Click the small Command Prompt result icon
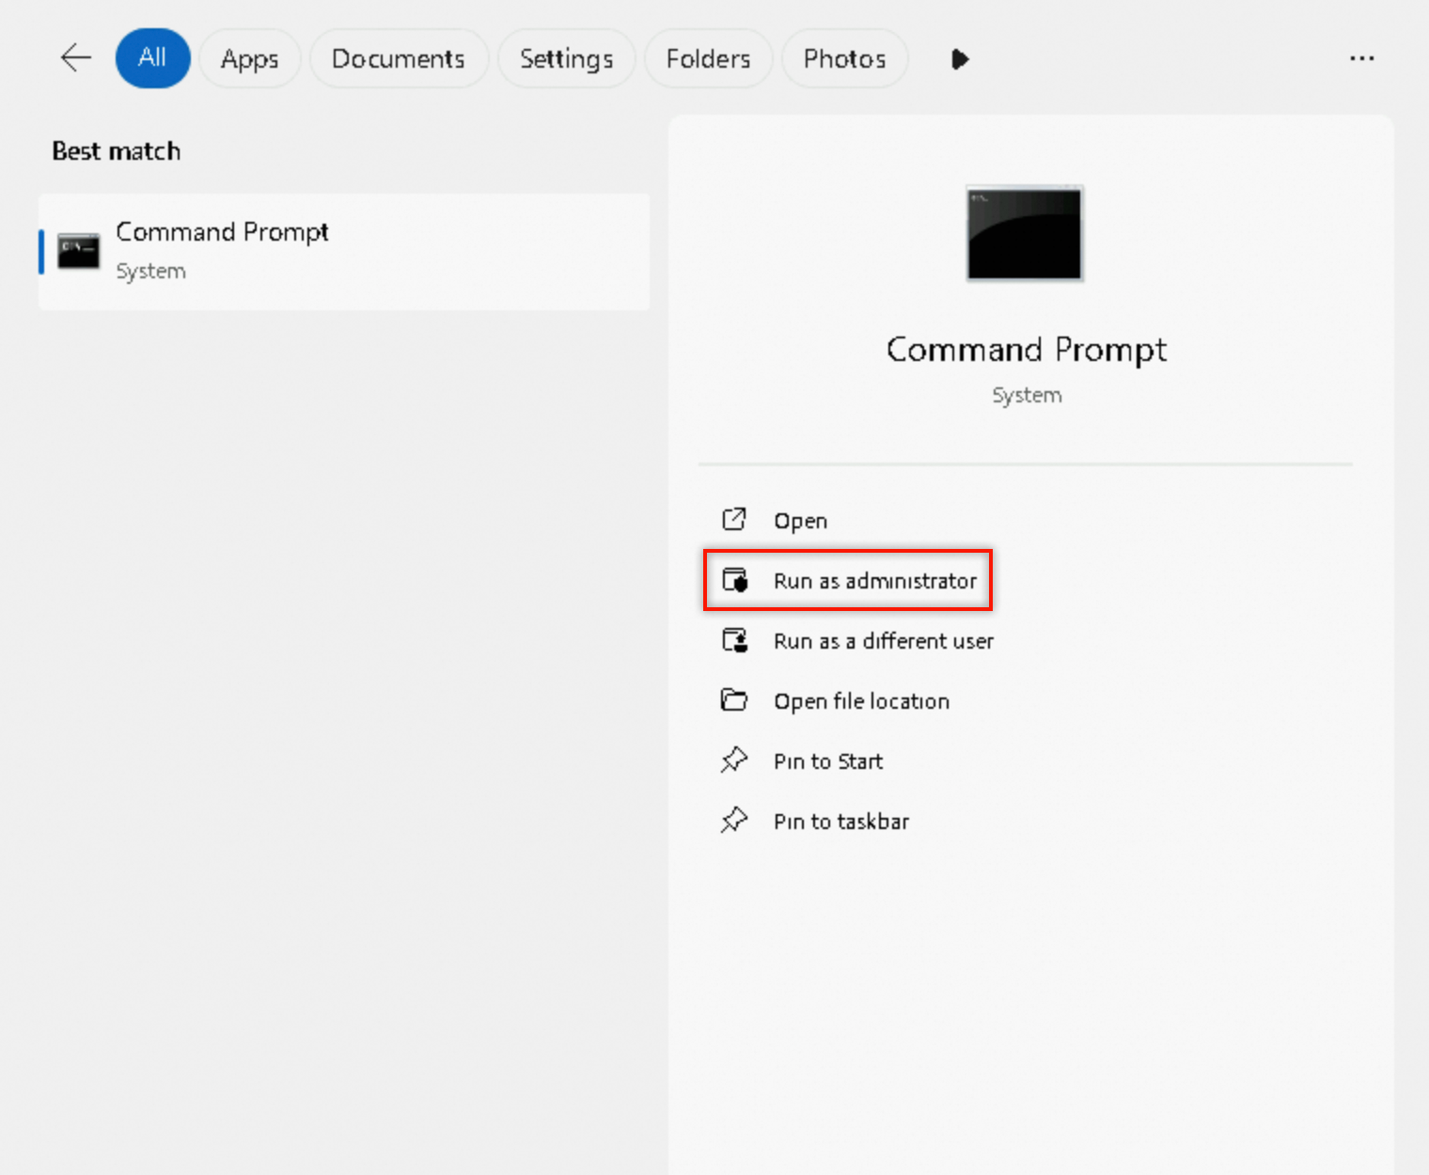Image resolution: width=1429 pixels, height=1175 pixels. click(x=78, y=251)
